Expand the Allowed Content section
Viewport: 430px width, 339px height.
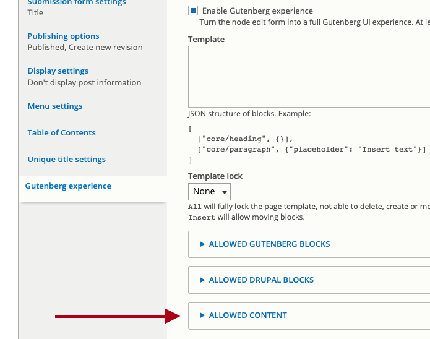(248, 315)
